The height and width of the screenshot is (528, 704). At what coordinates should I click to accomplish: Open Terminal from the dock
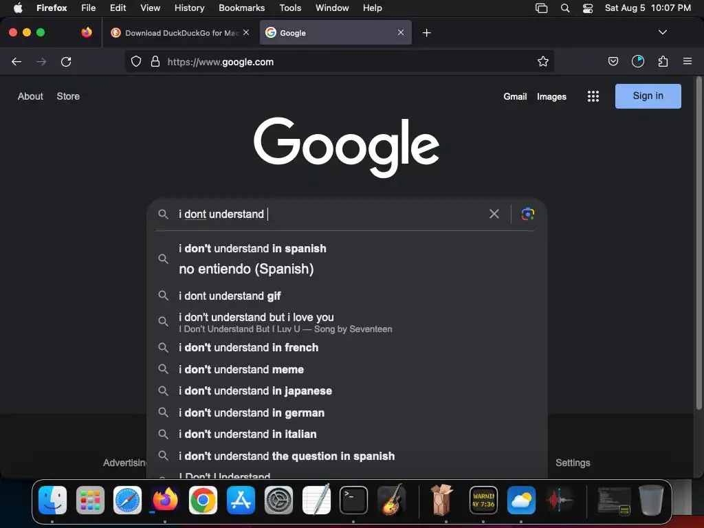coord(353,500)
